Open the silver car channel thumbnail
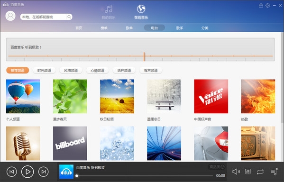 point(211,143)
